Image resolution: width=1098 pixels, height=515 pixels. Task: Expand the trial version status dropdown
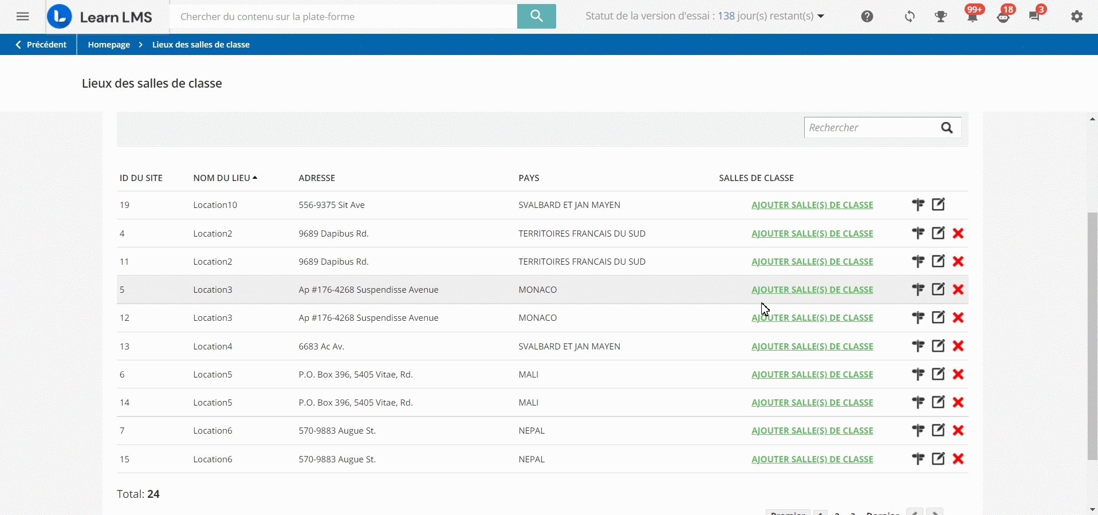(705, 16)
